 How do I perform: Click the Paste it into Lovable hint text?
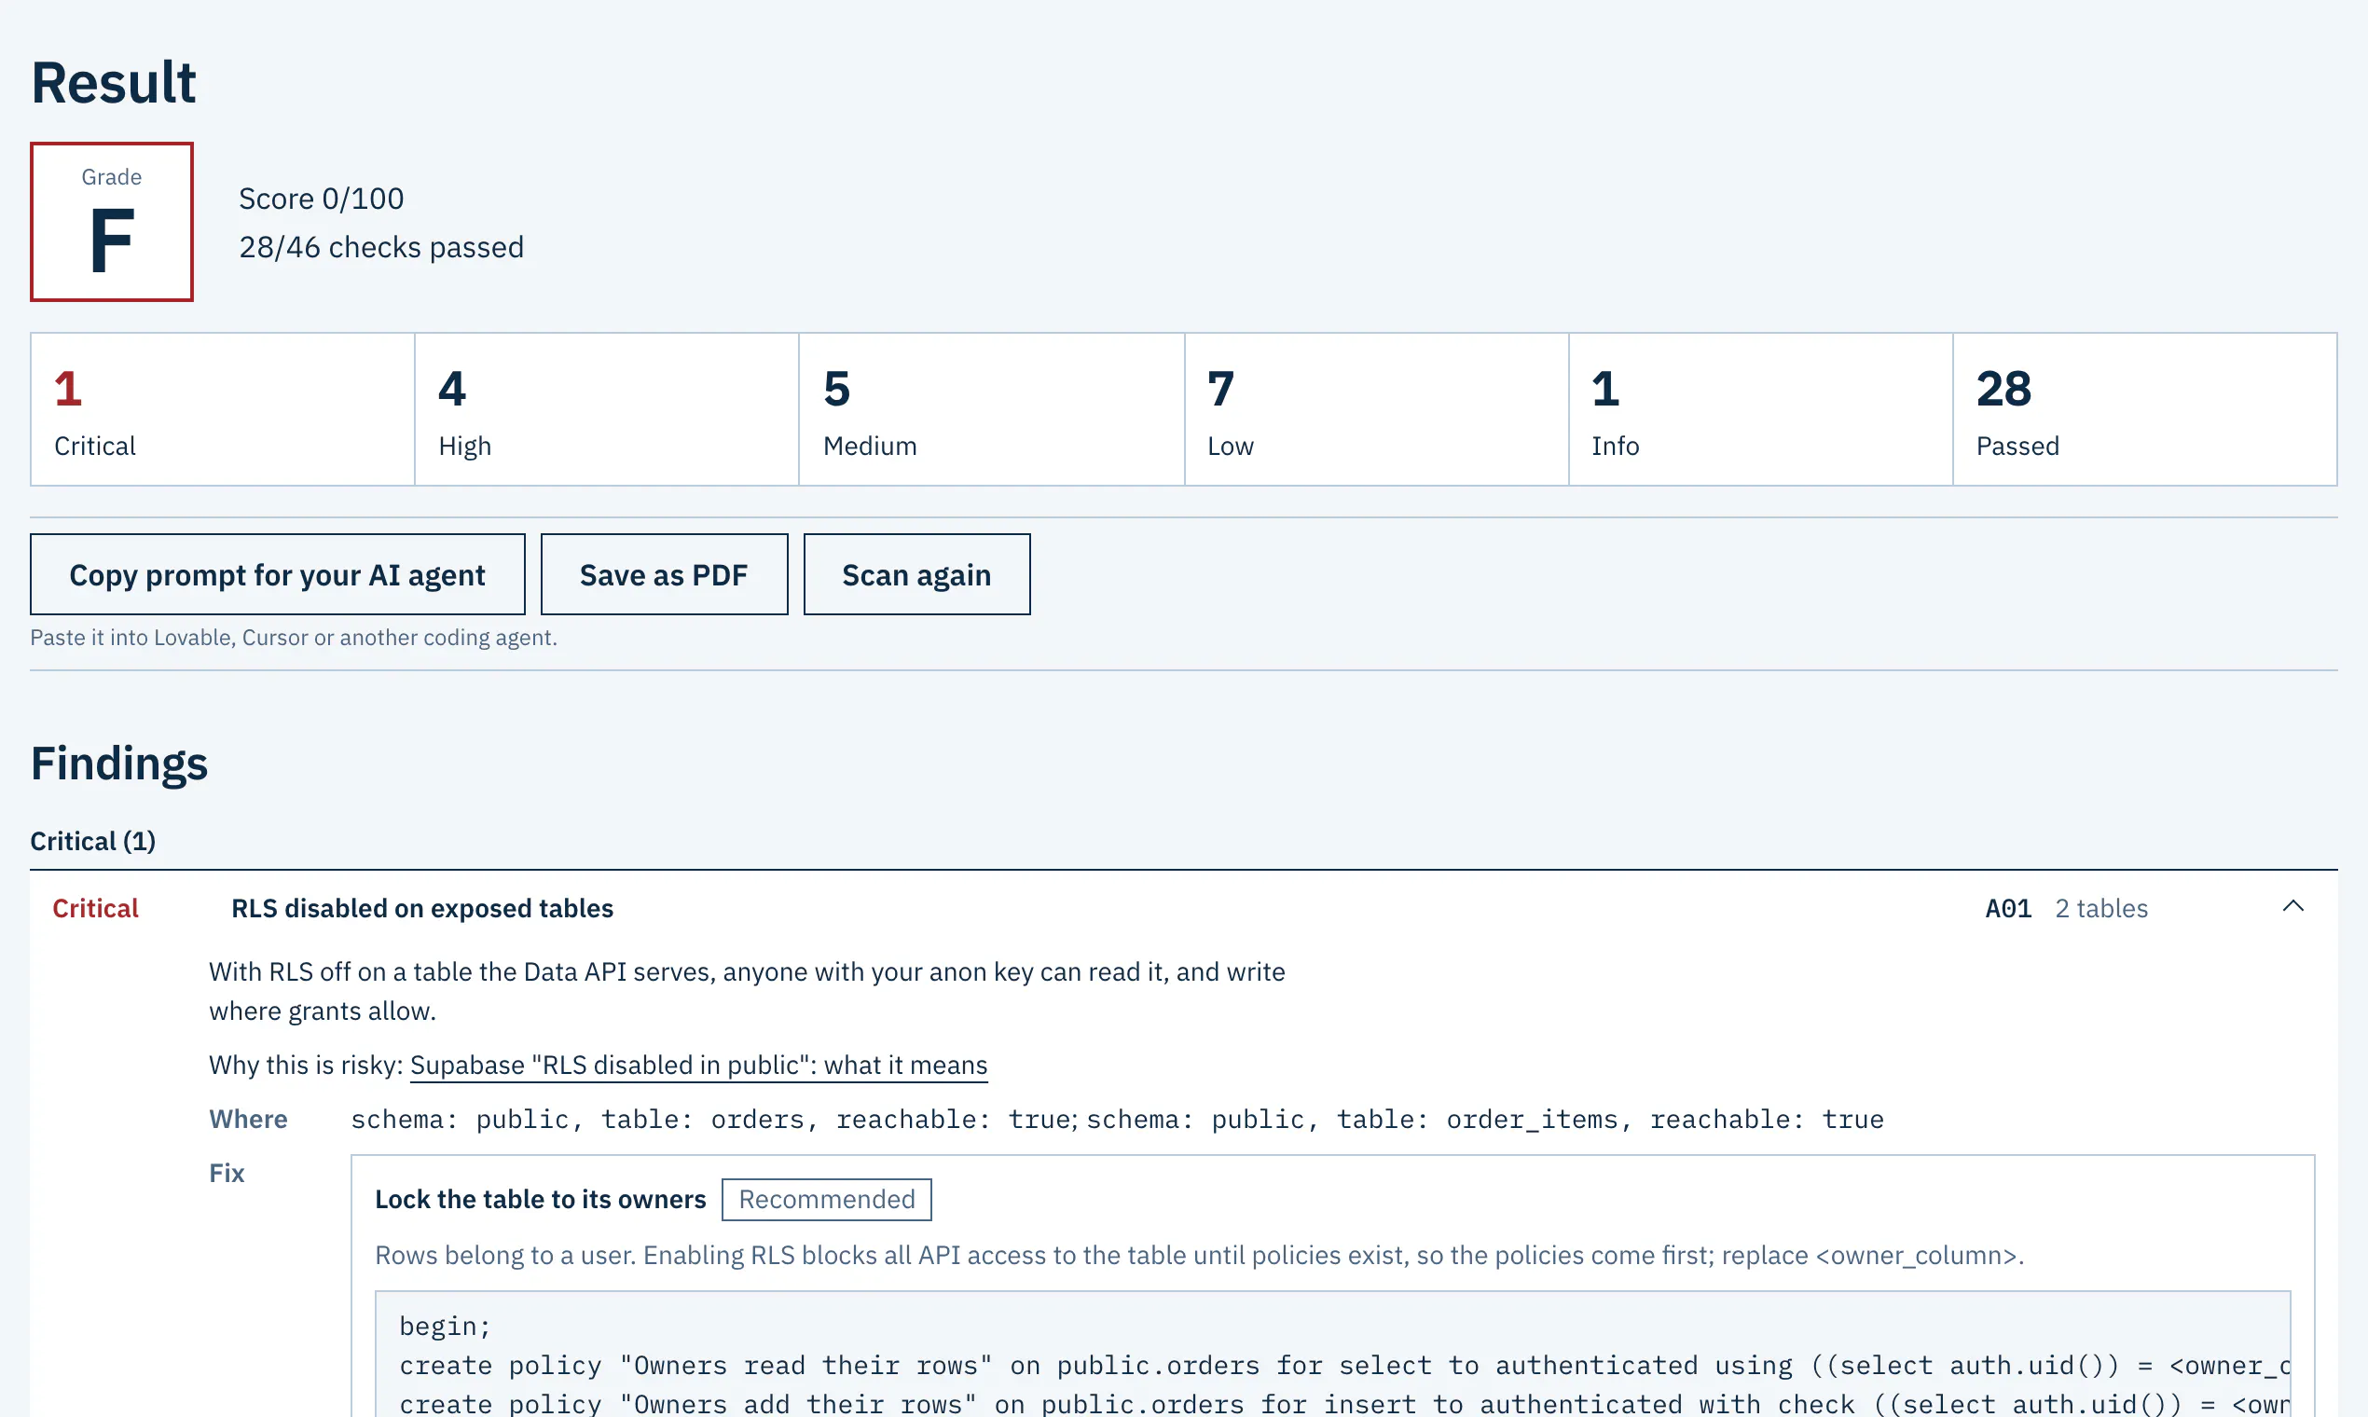[x=294, y=637]
